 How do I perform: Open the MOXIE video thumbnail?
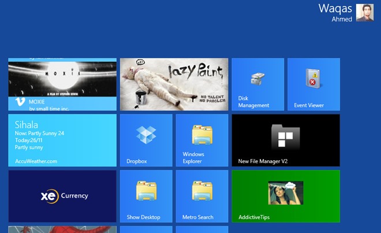(x=62, y=79)
